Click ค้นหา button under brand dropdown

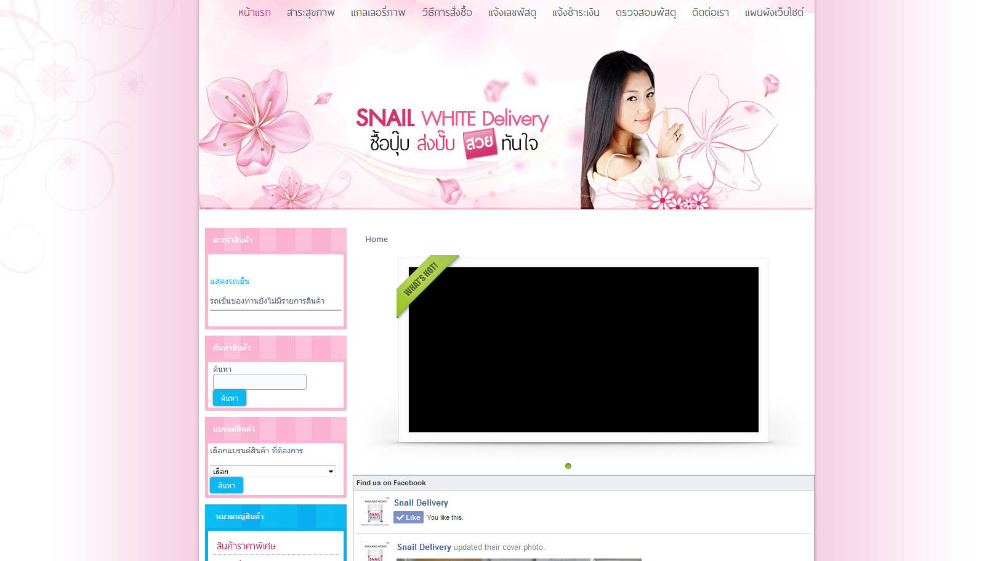(x=227, y=485)
